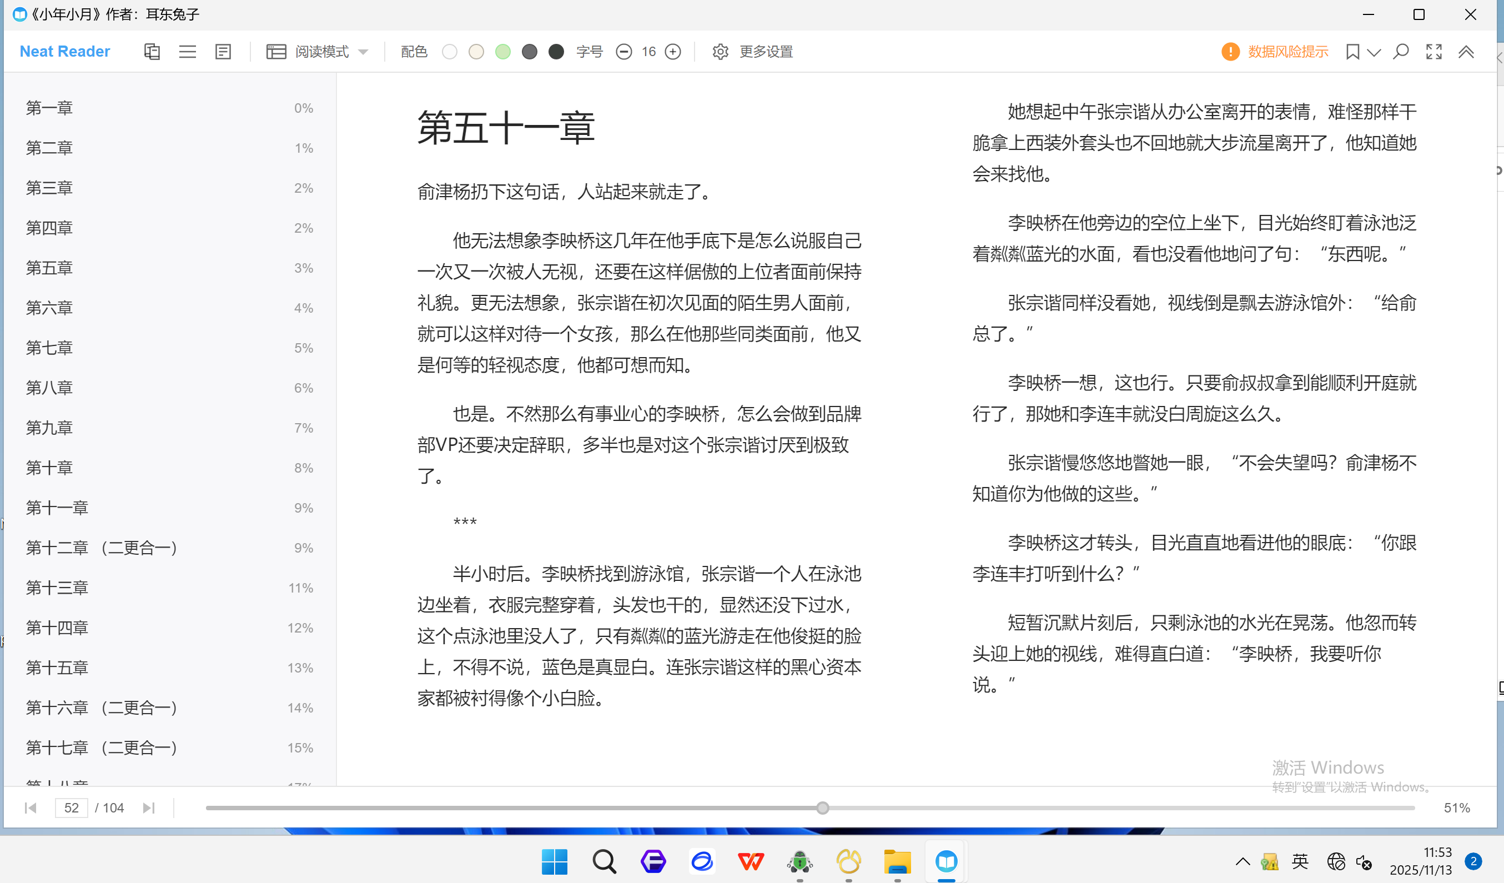
Task: Click the search magnifier icon in toolbar
Action: 1401,52
